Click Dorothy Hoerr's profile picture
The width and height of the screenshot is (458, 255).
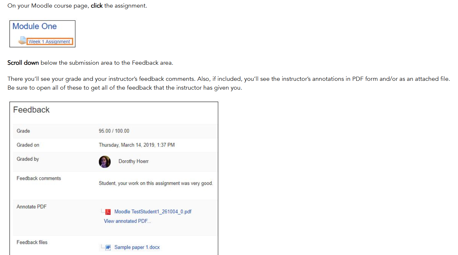(x=105, y=162)
